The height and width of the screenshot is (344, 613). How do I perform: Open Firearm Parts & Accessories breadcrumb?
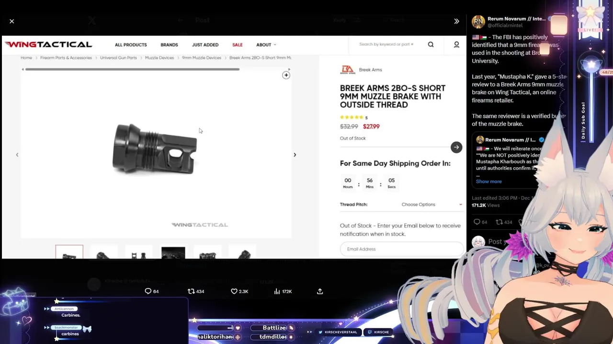66,58
